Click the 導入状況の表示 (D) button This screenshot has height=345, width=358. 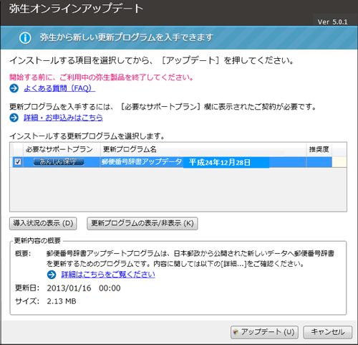tap(43, 223)
